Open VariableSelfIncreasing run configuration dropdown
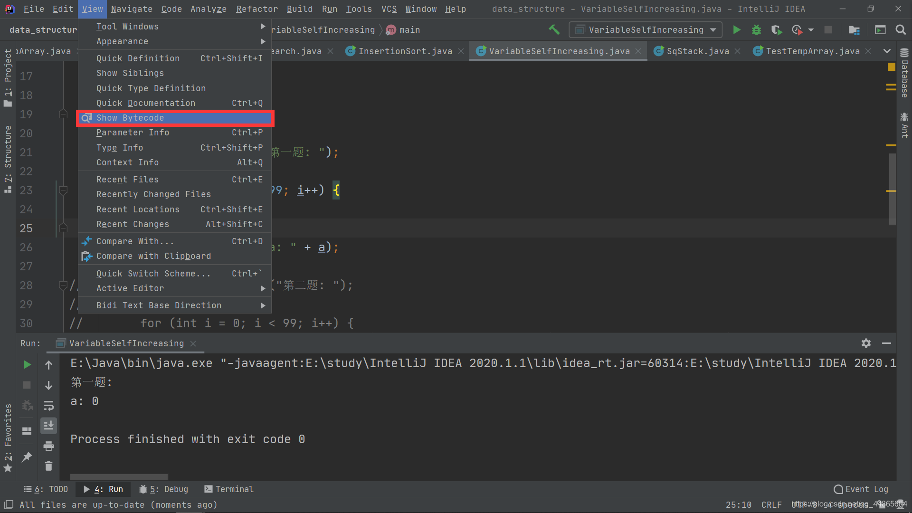The width and height of the screenshot is (912, 513). tap(646, 30)
